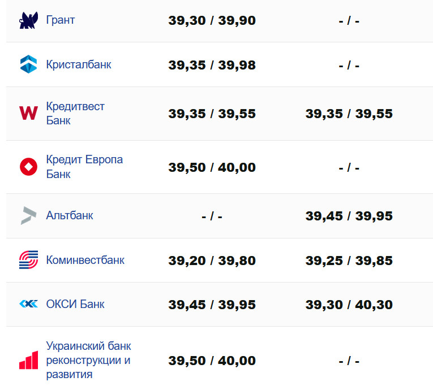Open the ОКСИ Банк link

click(75, 304)
